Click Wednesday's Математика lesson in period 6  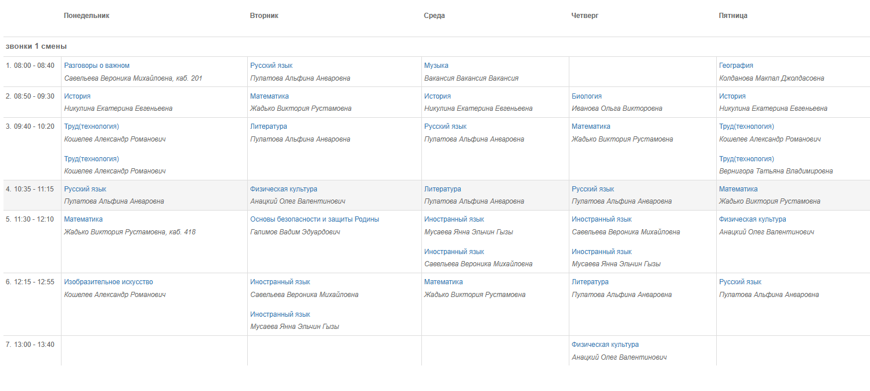(443, 282)
